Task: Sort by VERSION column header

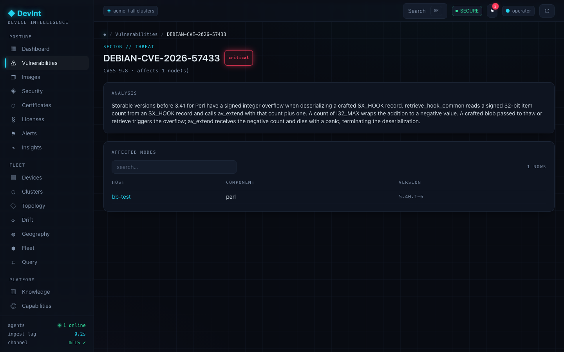Action: tap(410, 183)
